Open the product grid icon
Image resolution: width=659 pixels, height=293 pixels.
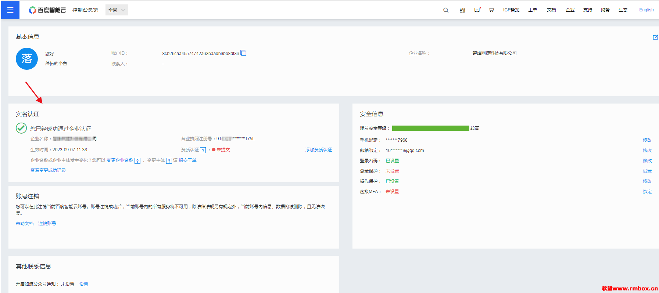462,10
